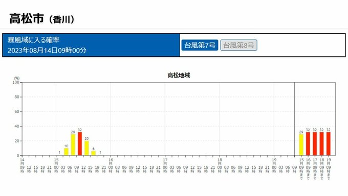Screen dimensions: 348x196
Task: Click the yellow bar labeled 10 at 15日03時
Action: tap(66, 152)
